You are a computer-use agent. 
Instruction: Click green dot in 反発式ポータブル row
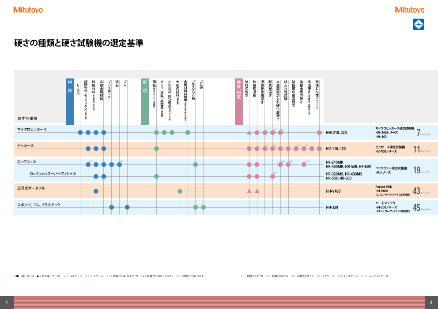pos(180,191)
